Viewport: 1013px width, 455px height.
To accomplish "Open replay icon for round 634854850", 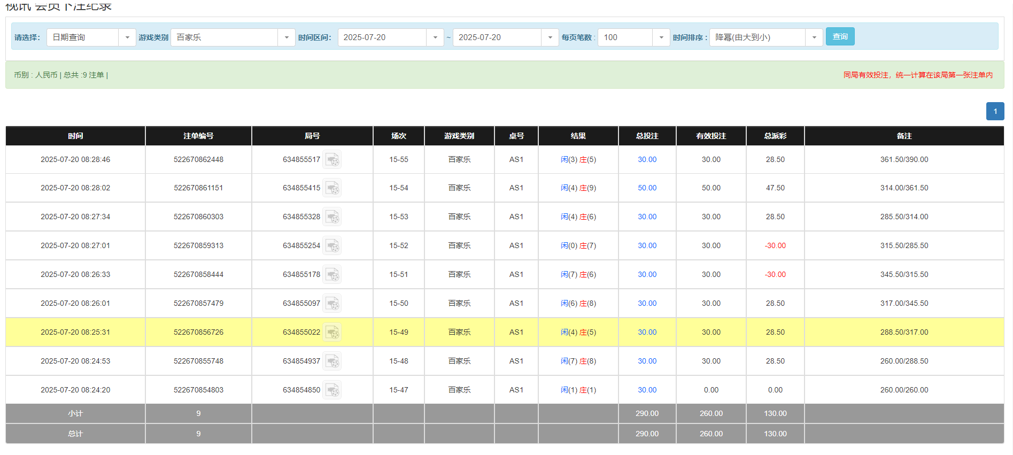I will [332, 390].
